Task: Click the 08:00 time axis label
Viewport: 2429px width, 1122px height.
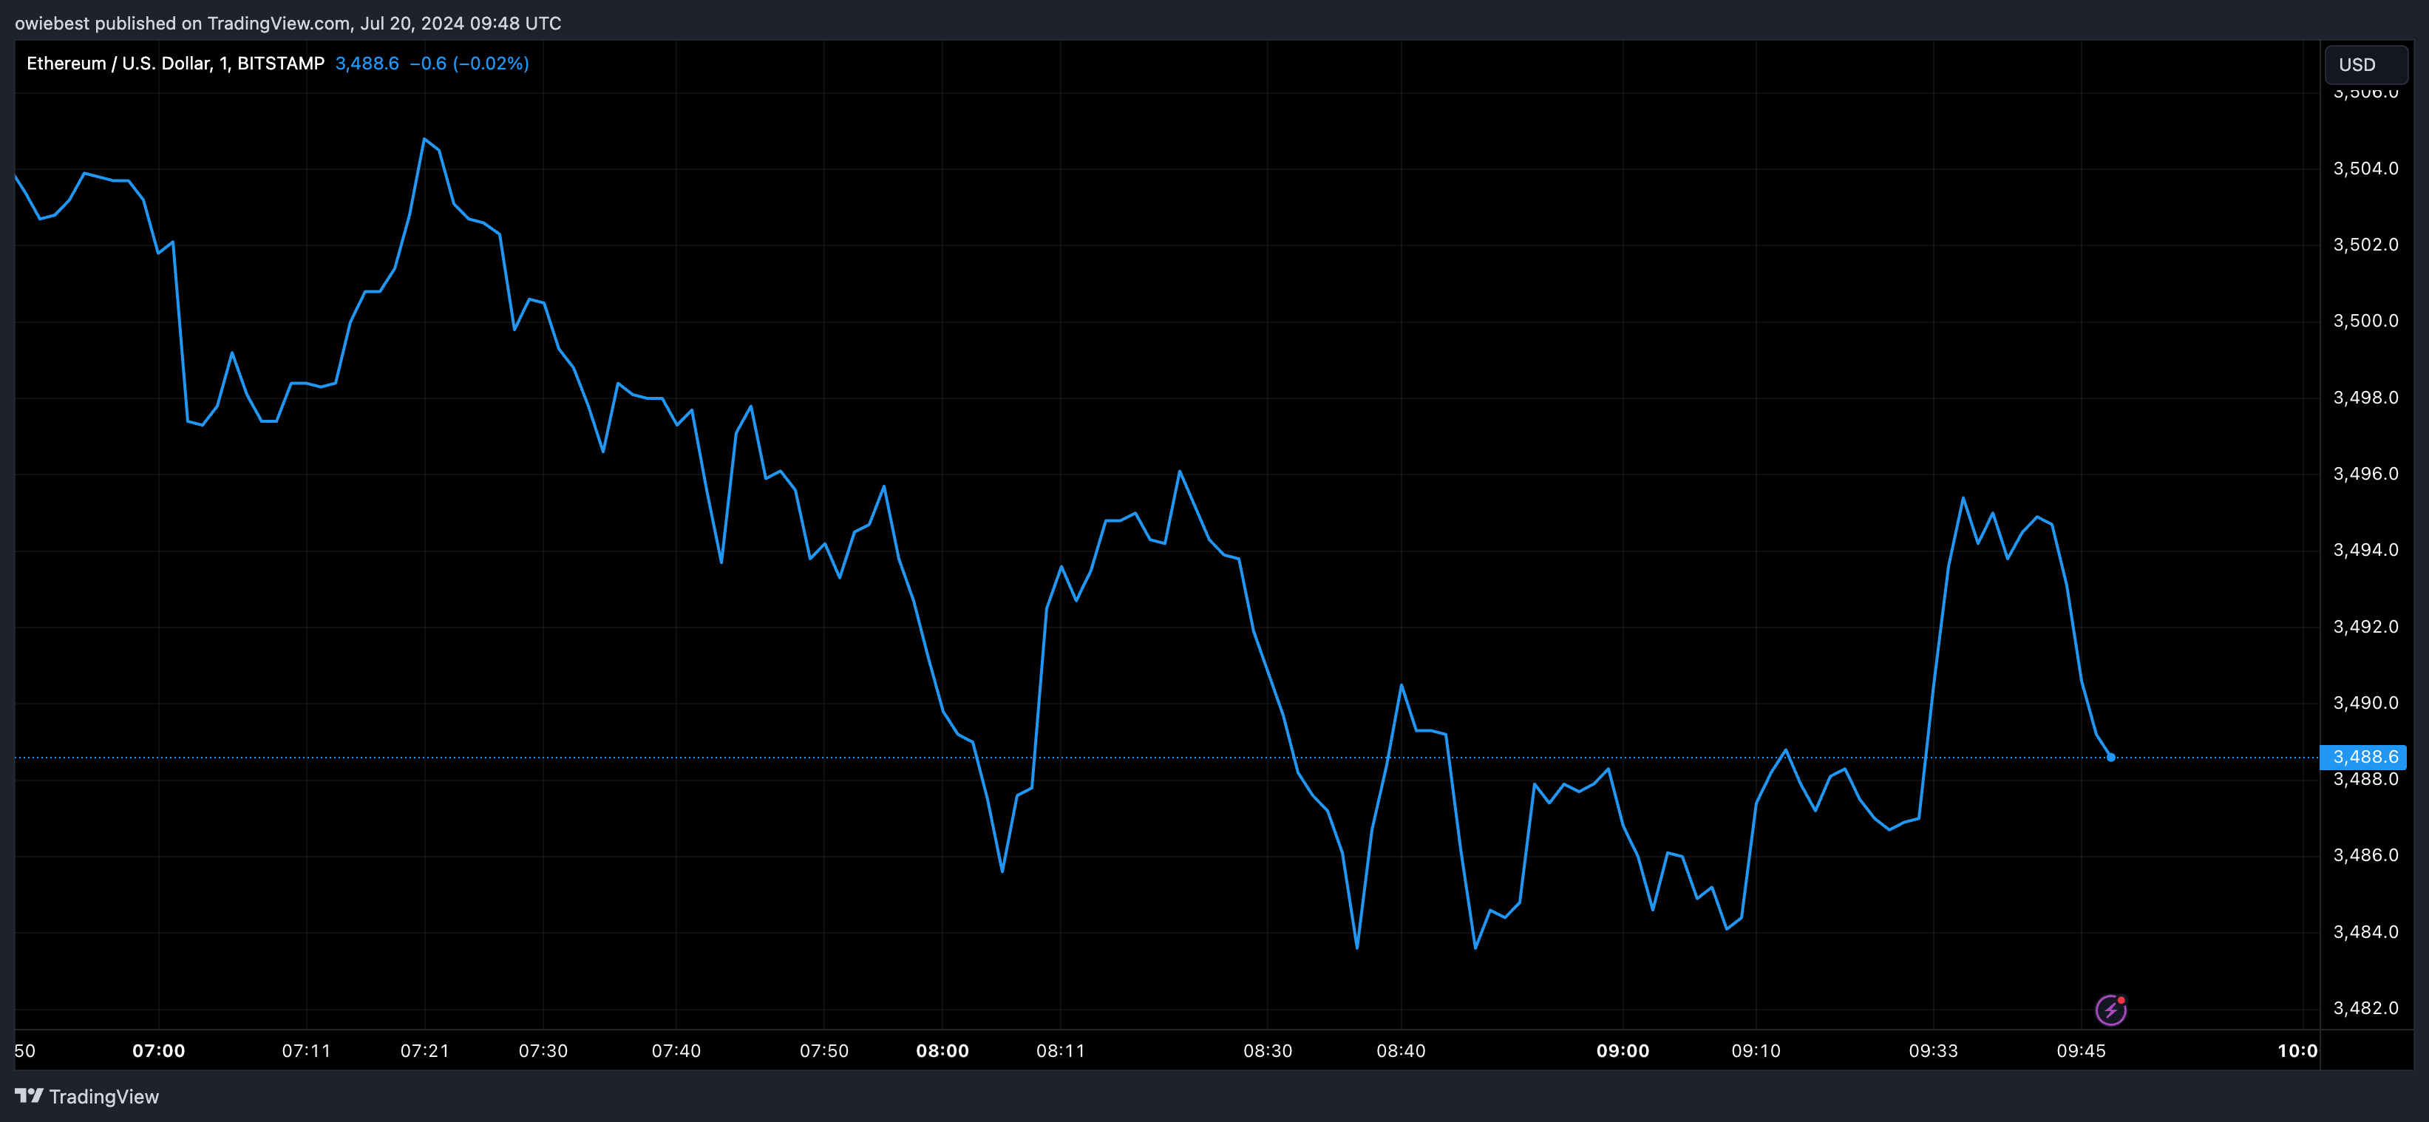Action: pos(942,1050)
